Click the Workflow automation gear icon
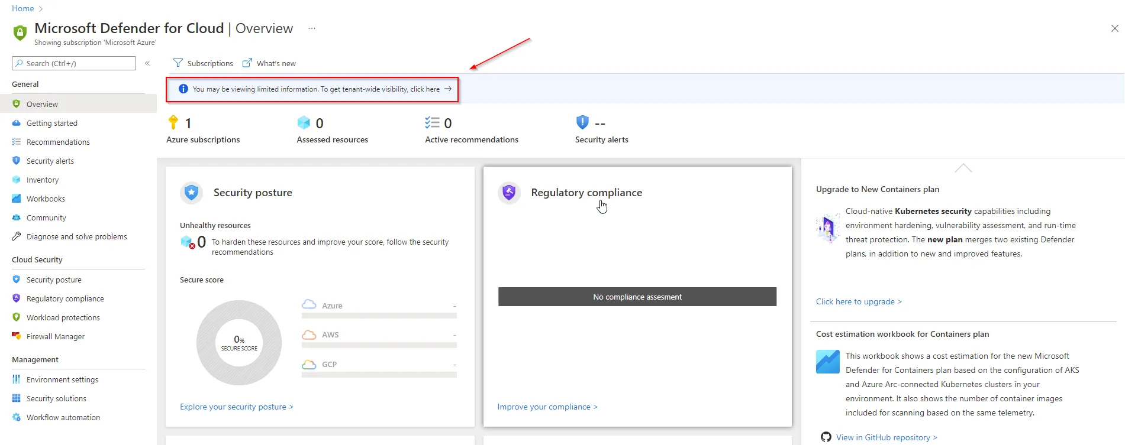Screen dimensions: 1125x445 [x=17, y=417]
